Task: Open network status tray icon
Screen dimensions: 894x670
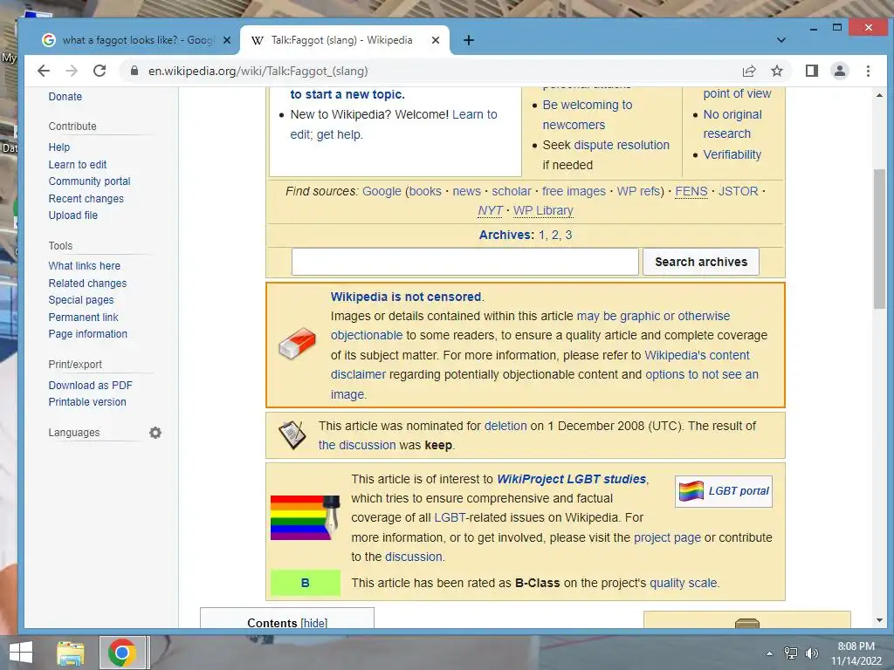Action: click(791, 653)
